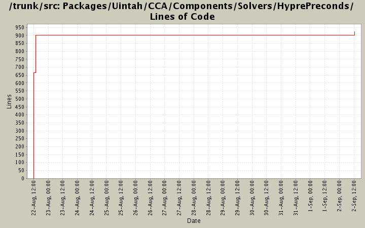
Task: Click the 100 y-axis tick label
Action: pos(20,163)
